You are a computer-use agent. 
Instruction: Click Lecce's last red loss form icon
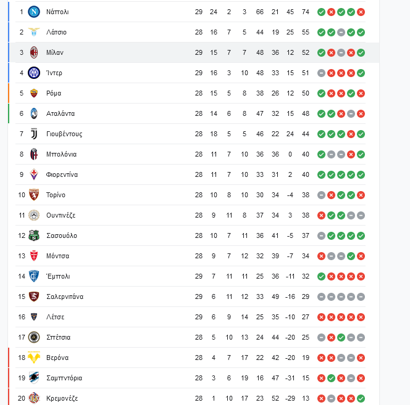[x=361, y=317]
